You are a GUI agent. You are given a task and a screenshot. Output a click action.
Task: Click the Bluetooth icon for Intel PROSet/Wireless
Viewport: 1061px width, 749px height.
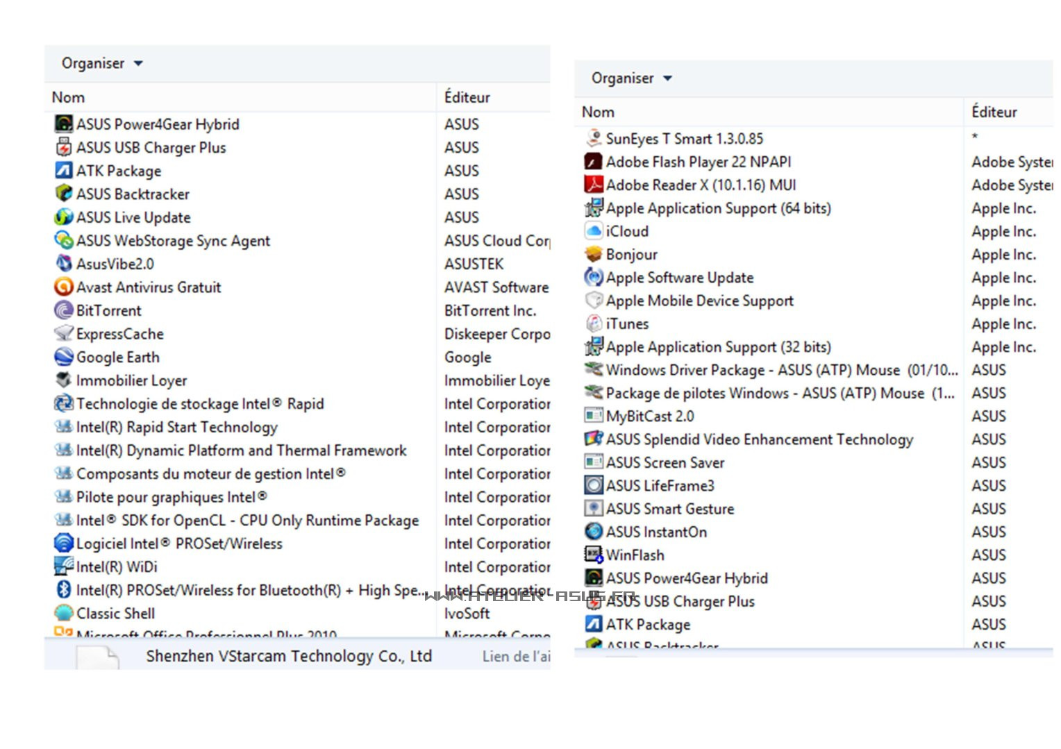(63, 589)
